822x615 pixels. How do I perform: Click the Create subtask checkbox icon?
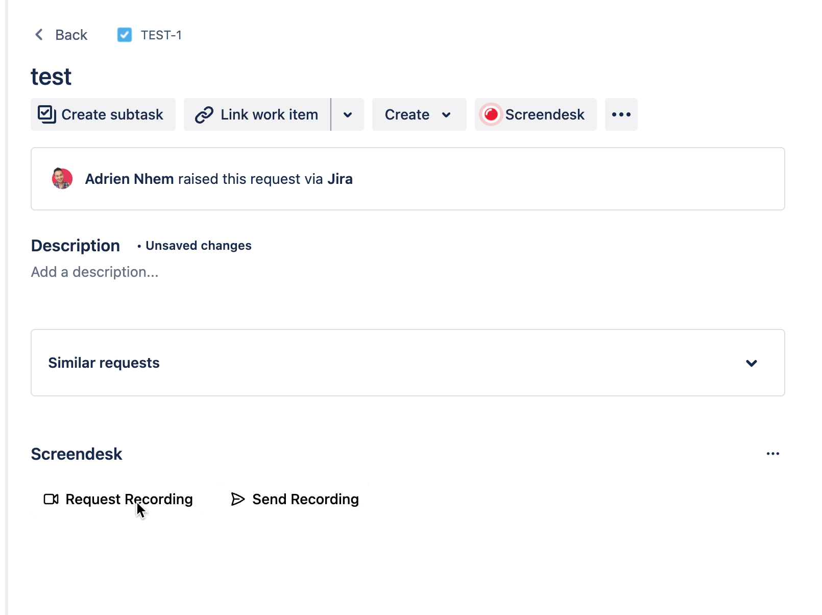click(47, 114)
